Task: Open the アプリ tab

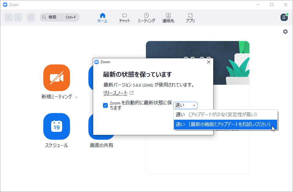Action: tap(190, 18)
